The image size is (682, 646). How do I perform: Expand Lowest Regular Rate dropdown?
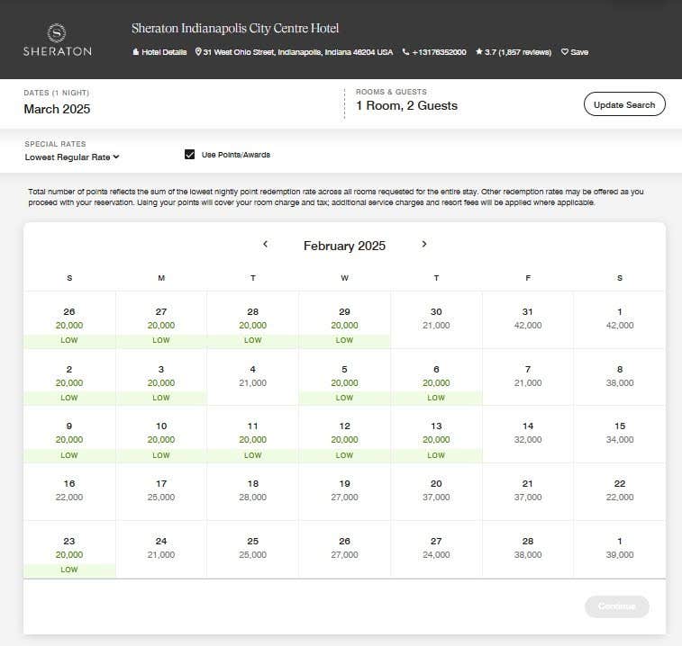[72, 157]
